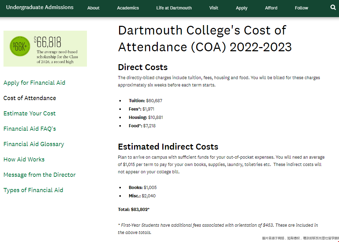The height and width of the screenshot is (242, 339).
Task: Click the $66,818 scholarship figure
Action: 48,42
